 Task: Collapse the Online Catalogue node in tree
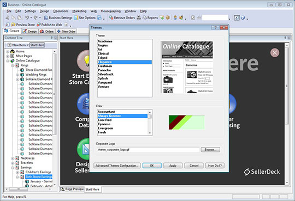8,61
